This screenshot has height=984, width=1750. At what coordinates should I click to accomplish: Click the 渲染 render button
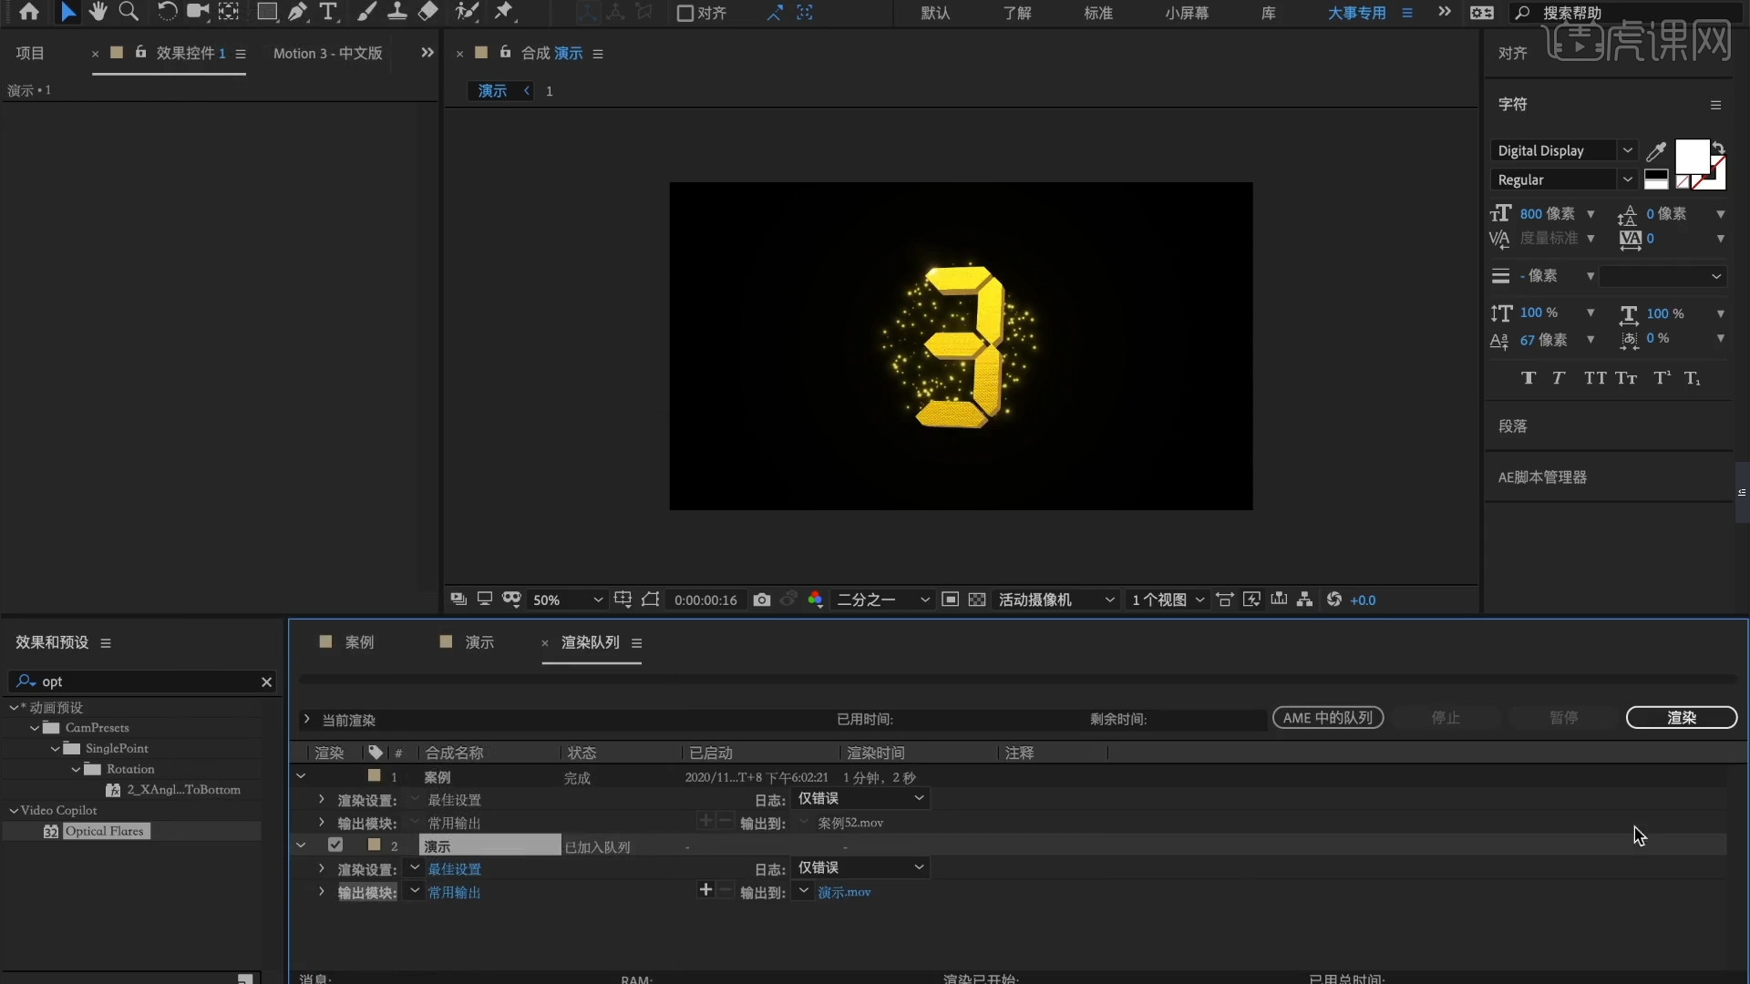tap(1682, 718)
